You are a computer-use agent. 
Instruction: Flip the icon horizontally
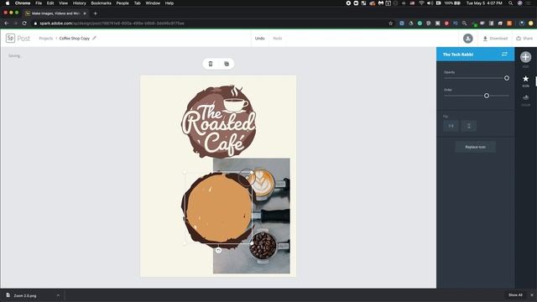(451, 126)
